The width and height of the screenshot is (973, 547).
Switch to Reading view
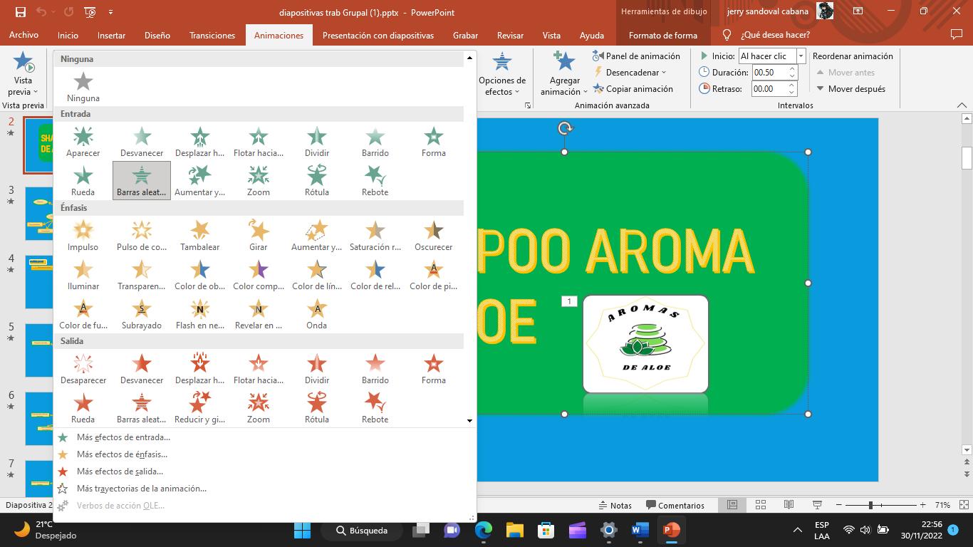coord(789,505)
